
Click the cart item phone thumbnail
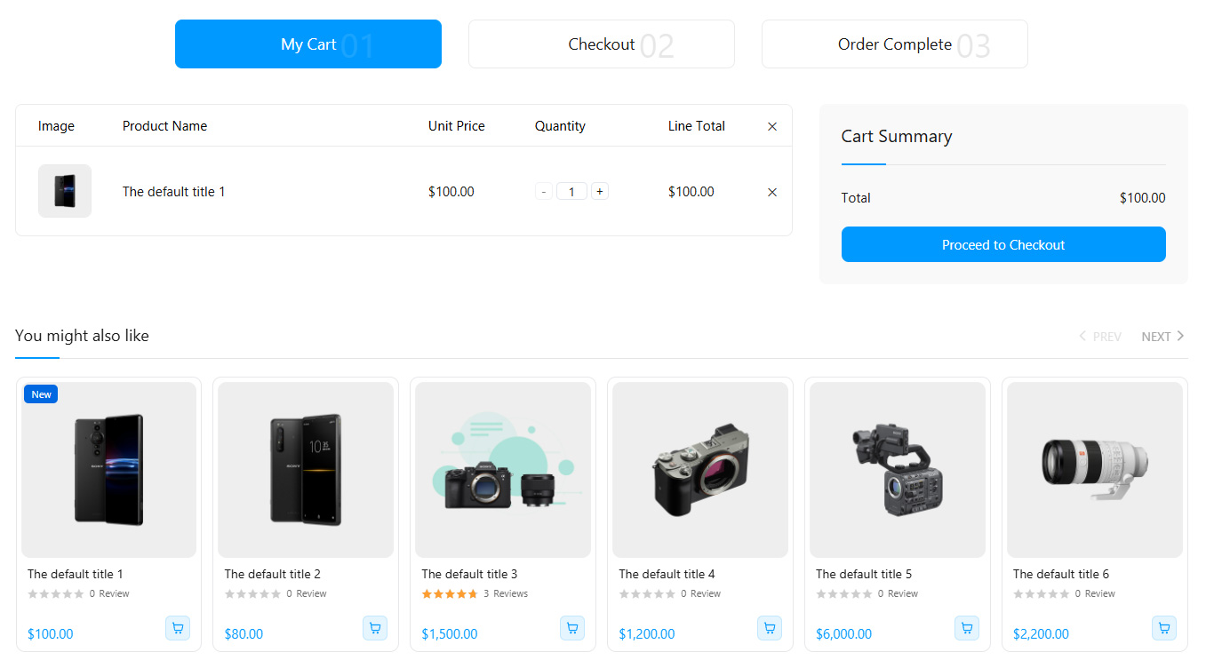[65, 191]
